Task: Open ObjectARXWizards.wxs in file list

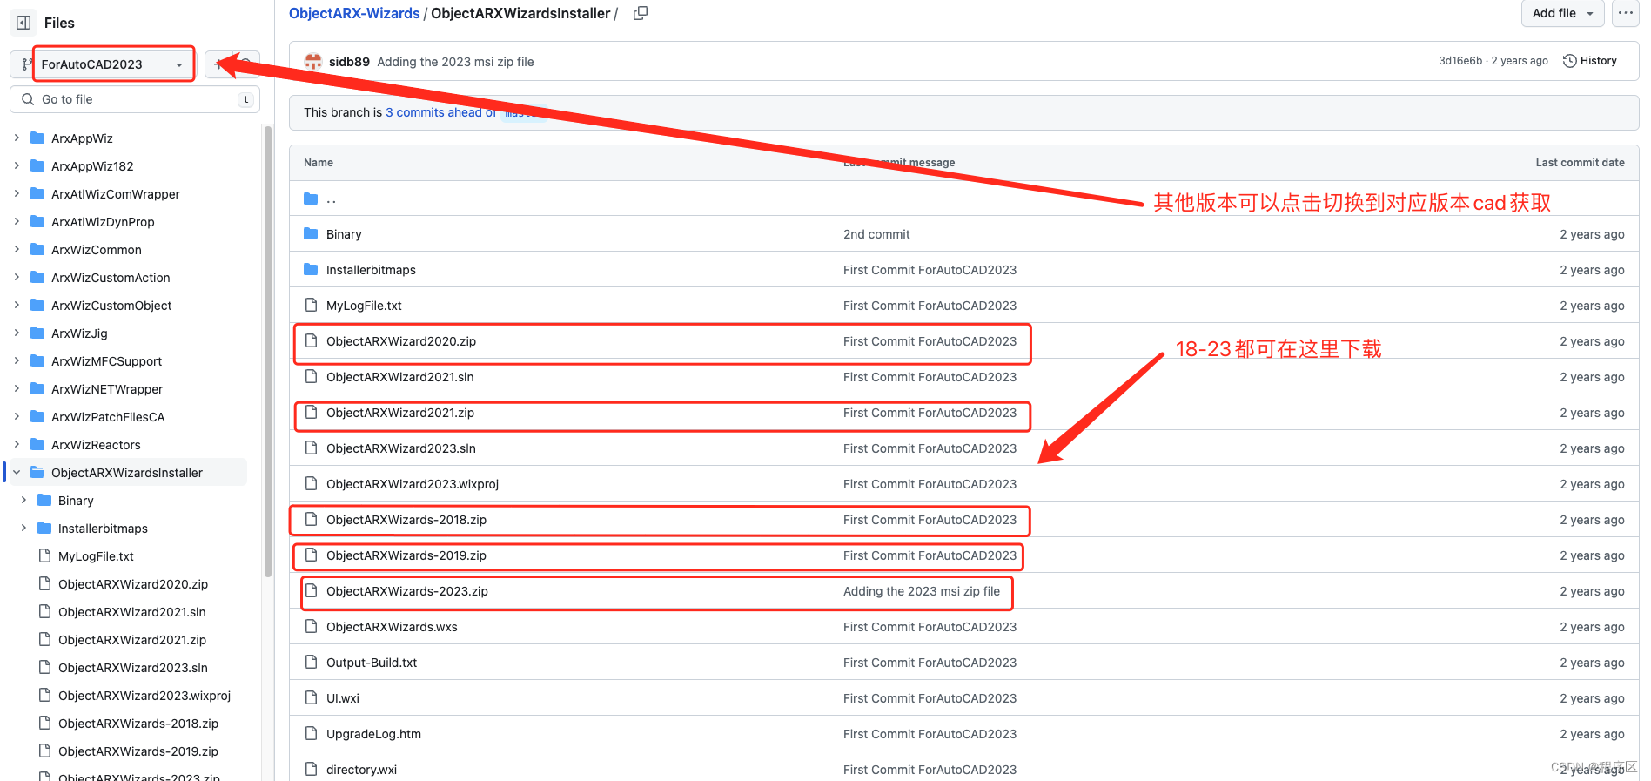Action: coord(392,627)
